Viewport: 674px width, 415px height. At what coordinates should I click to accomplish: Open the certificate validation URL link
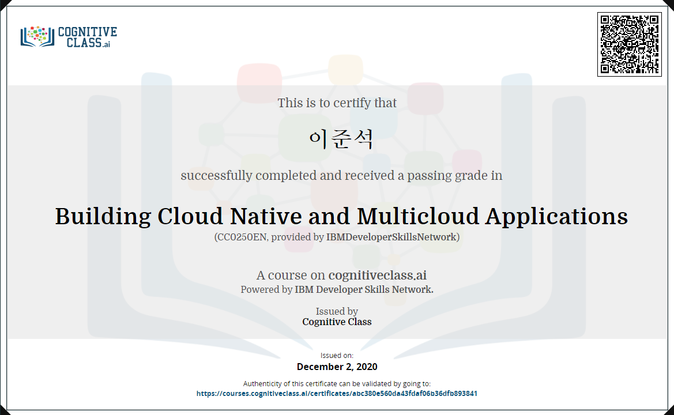coord(337,394)
